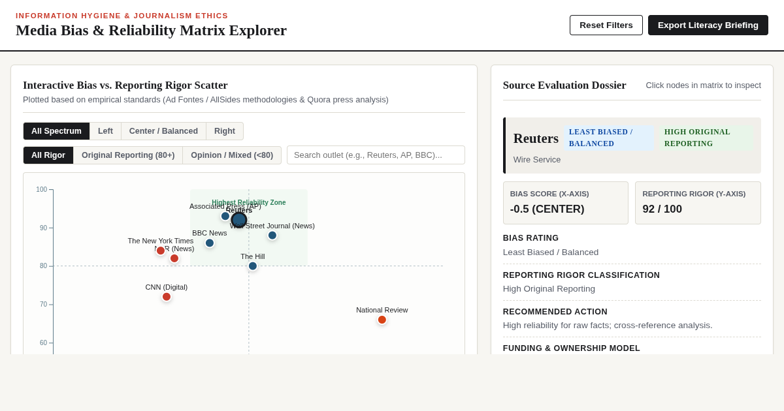Viewport: 784px width, 411px height.
Task: Filter by Center / Balanced
Action: point(163,131)
